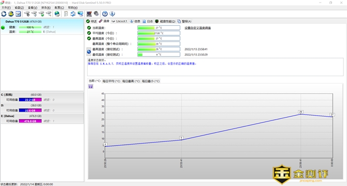Click the C: drive free space bar
Viewport: 347px width, 186px height.
point(30,100)
